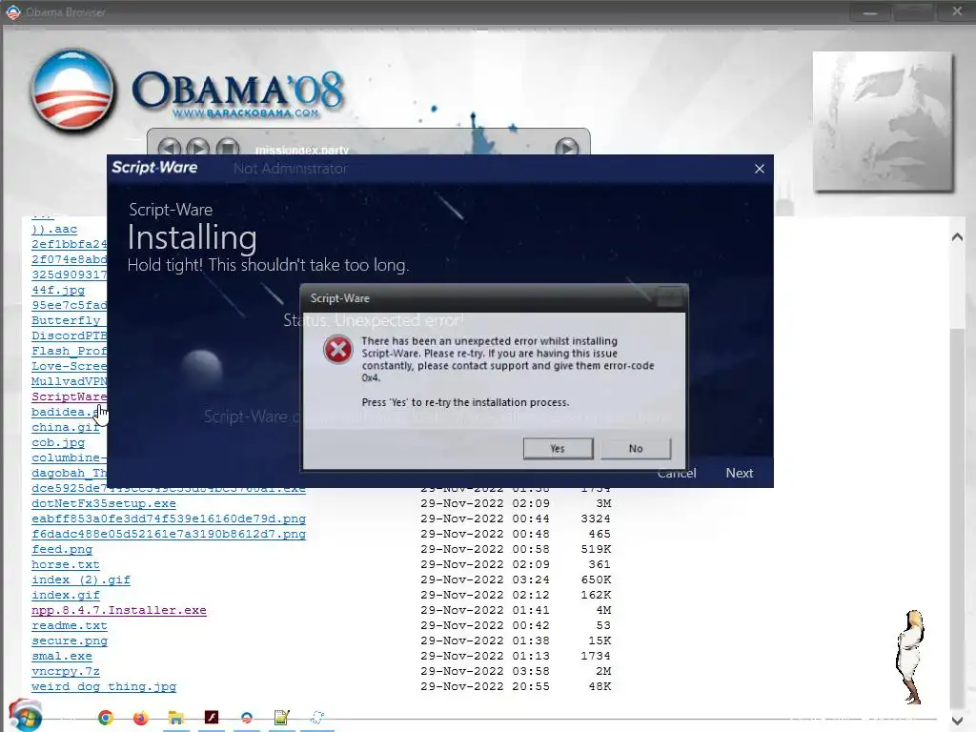Open File Explorer from the taskbar
Image resolution: width=976 pixels, height=732 pixels.
pyautogui.click(x=176, y=718)
